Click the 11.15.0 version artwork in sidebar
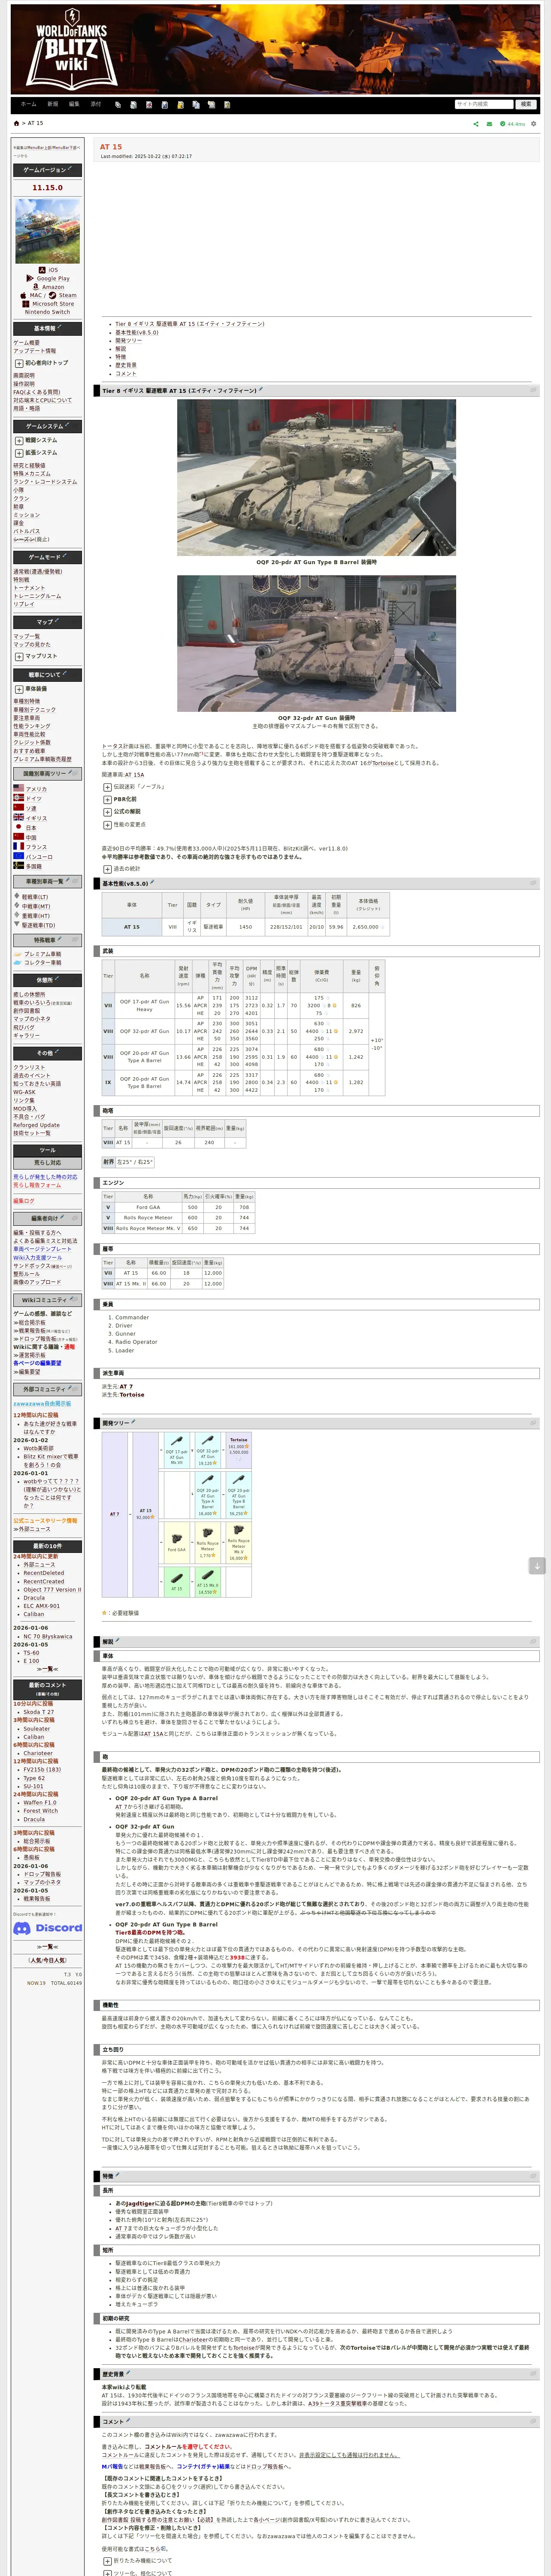This screenshot has height=2576, width=551. 47,231
